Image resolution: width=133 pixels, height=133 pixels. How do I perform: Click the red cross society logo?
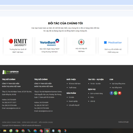coord(81,42)
